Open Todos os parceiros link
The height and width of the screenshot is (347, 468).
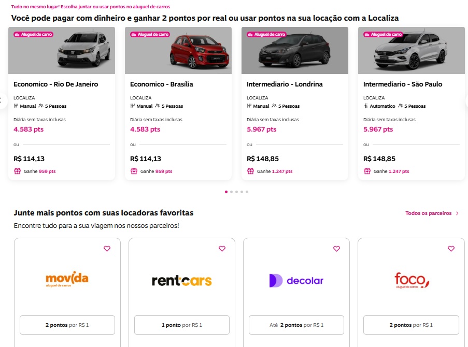pos(428,213)
